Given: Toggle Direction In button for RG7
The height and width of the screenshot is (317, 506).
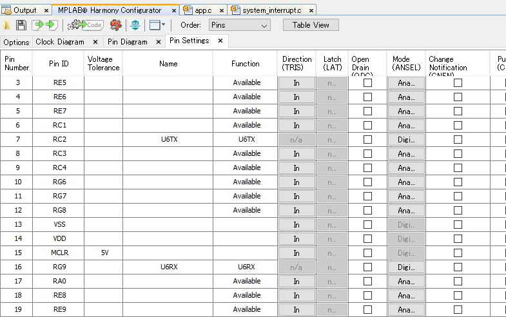Looking at the screenshot, I should (297, 197).
